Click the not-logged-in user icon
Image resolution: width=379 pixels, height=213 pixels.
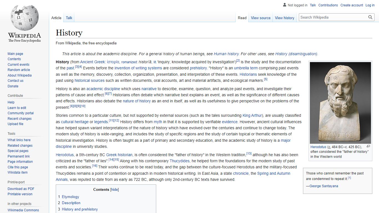[284, 5]
